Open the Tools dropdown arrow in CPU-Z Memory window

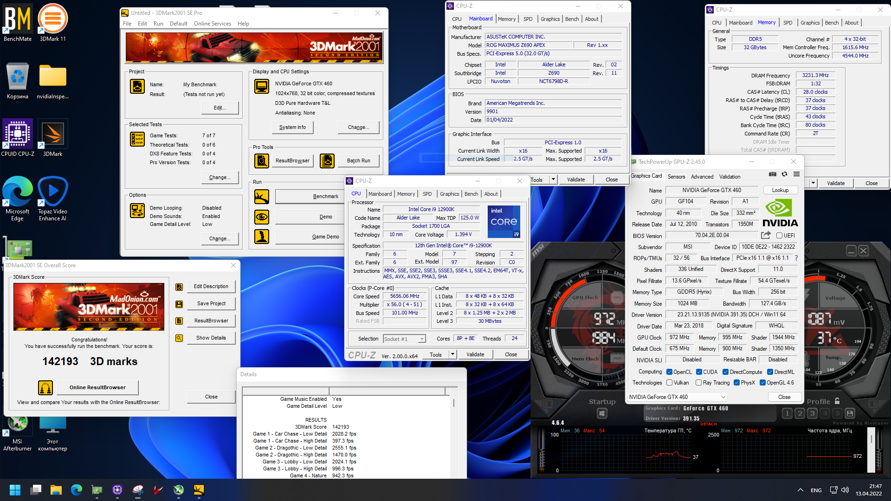[x=813, y=183]
